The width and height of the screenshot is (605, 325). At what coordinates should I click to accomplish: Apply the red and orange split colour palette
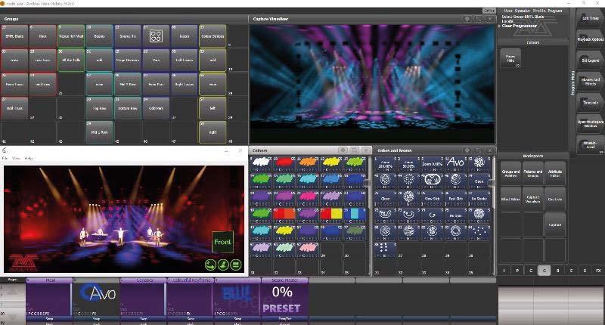tap(285, 215)
